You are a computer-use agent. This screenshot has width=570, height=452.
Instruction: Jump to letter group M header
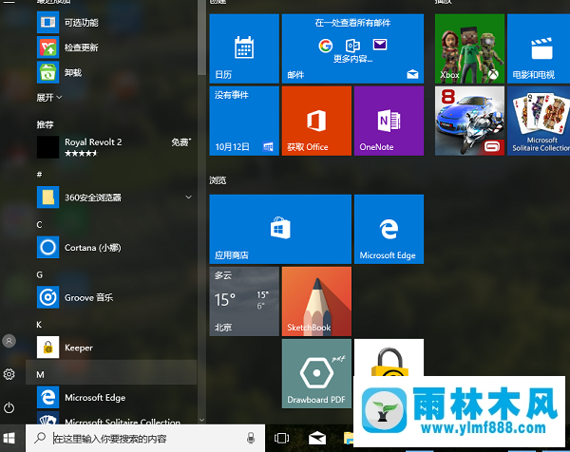[111, 374]
